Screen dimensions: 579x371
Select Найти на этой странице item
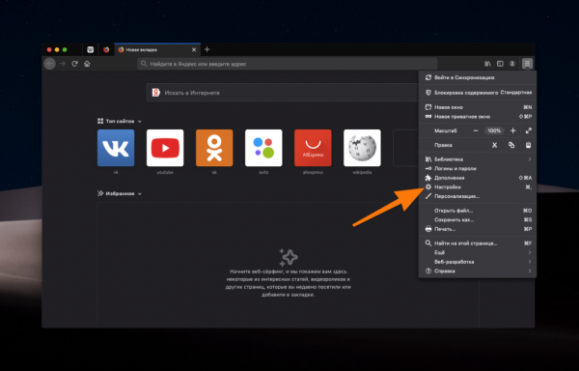477,243
